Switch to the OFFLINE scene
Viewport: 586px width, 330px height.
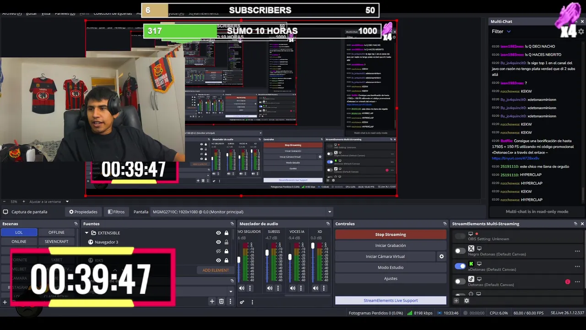pyautogui.click(x=56, y=232)
